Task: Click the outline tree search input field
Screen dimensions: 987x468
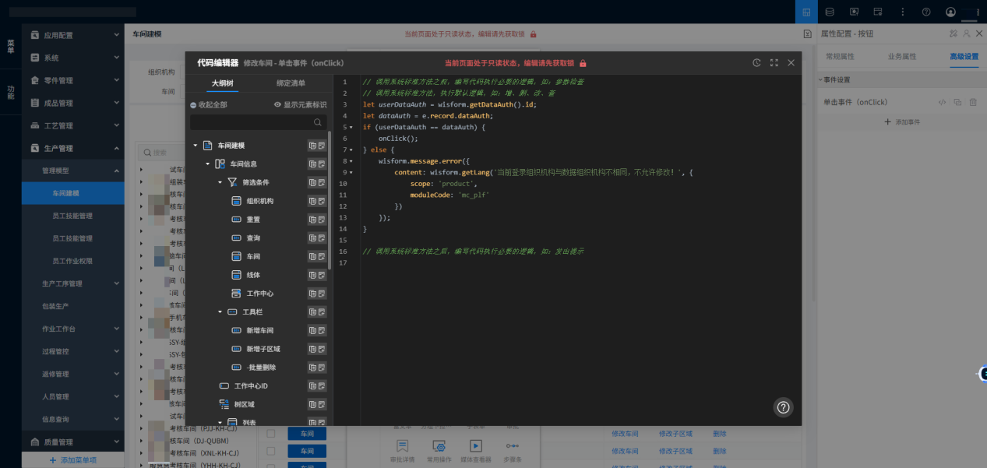Action: 249,123
